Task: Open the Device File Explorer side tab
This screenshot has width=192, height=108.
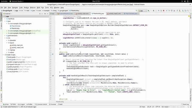Action: click(191, 95)
